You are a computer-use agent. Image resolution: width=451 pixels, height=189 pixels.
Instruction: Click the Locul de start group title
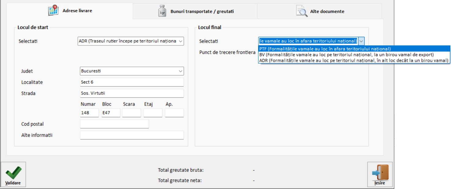coord(33,27)
